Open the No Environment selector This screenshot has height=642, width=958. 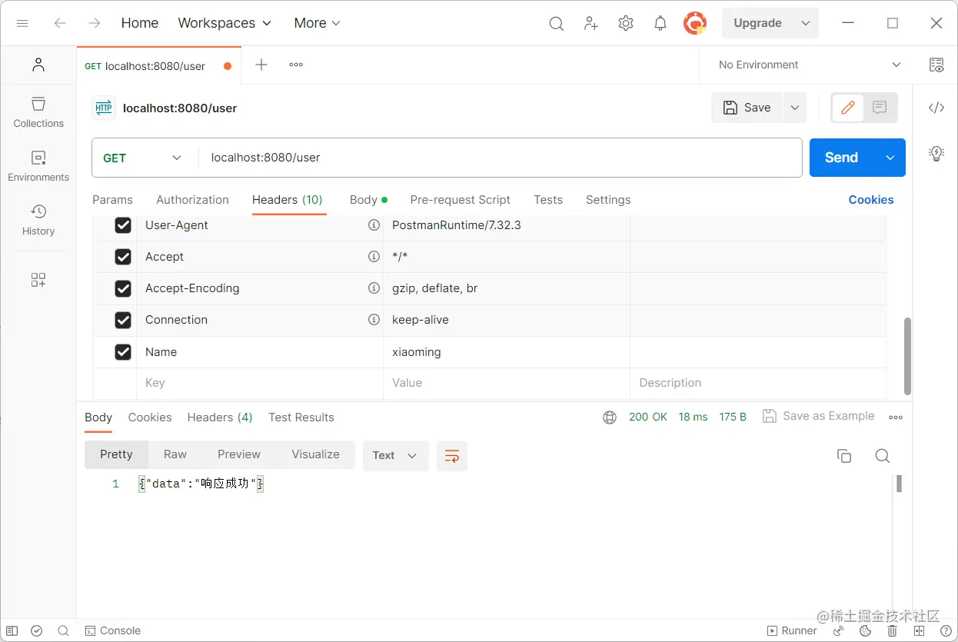tap(809, 65)
